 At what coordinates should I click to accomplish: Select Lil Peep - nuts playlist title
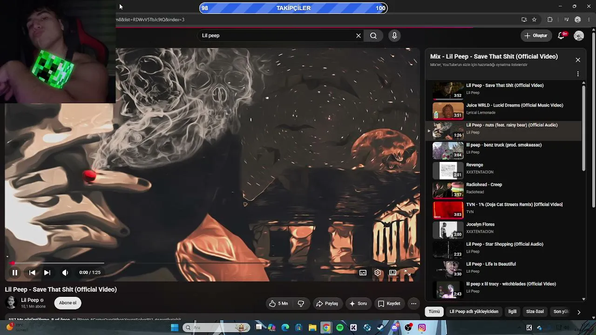512,125
